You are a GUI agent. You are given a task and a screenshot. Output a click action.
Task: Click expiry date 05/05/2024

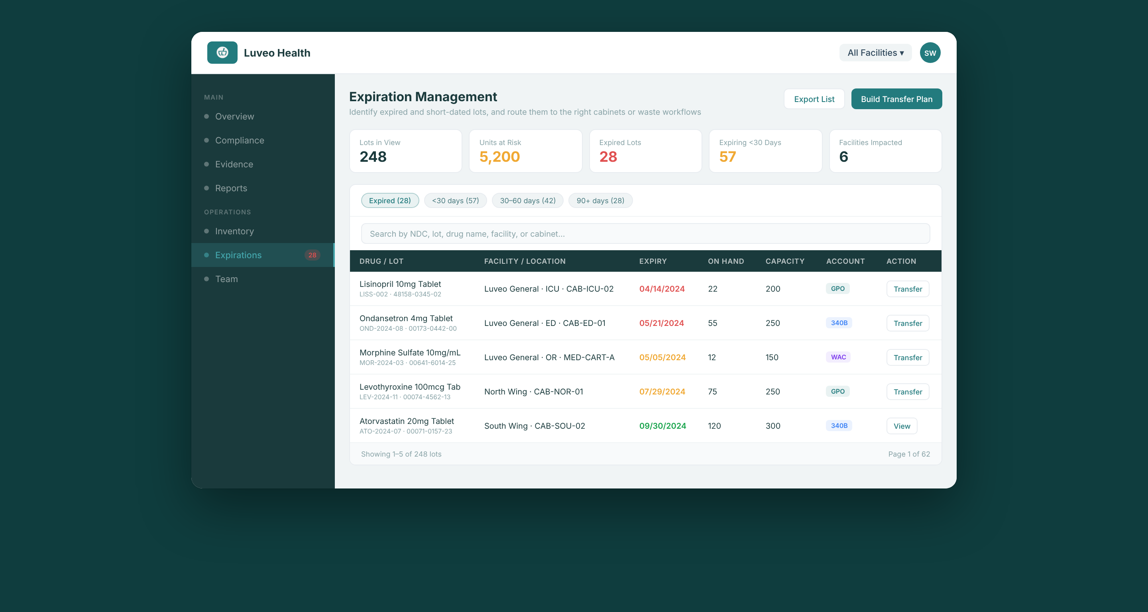click(662, 358)
